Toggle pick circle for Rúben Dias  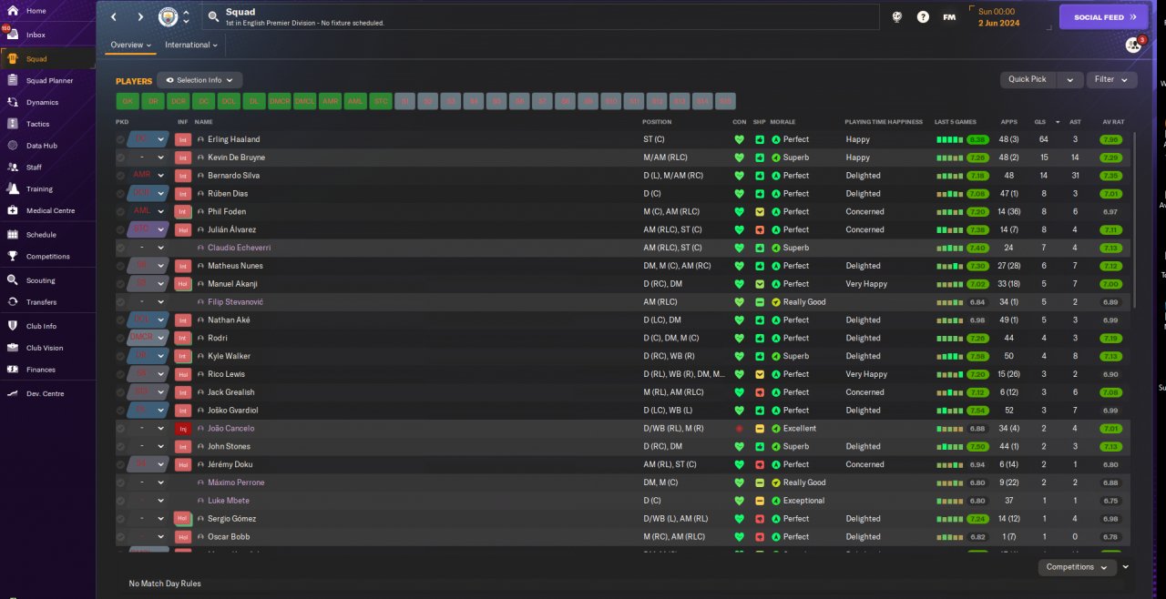pyautogui.click(x=120, y=194)
